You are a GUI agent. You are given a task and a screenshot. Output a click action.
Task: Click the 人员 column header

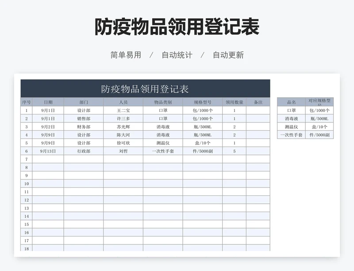tap(123, 102)
